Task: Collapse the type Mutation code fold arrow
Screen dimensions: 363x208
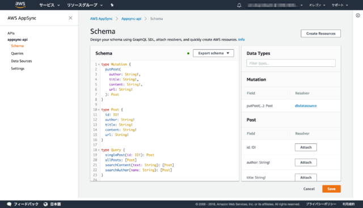Action: (99, 64)
